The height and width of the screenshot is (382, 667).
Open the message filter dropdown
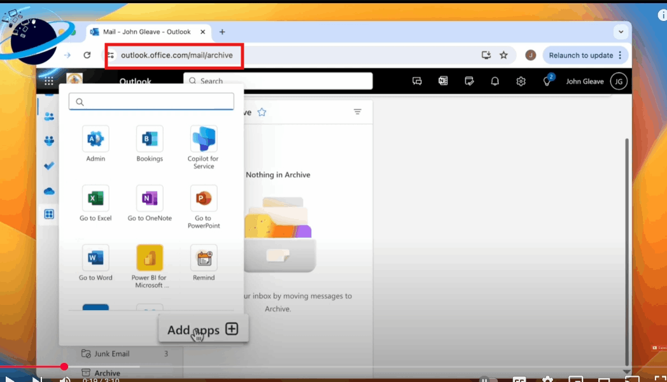coord(357,111)
